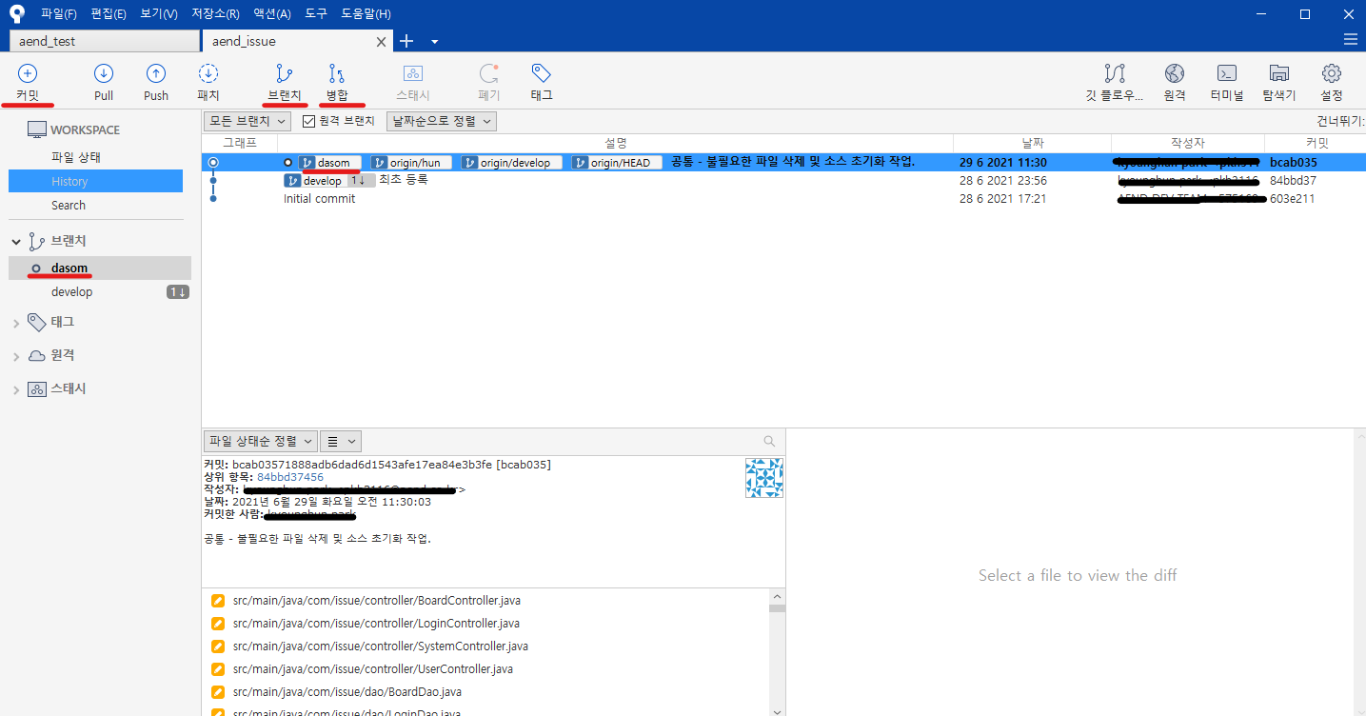Close the aend_issue tab
The image size is (1366, 716).
click(x=382, y=42)
